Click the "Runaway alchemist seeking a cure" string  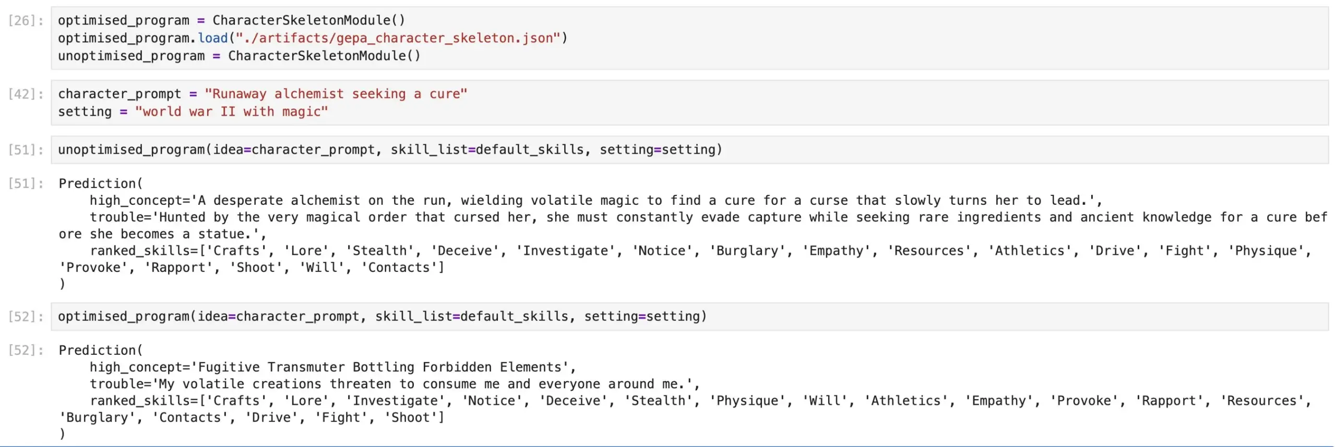[x=336, y=94]
